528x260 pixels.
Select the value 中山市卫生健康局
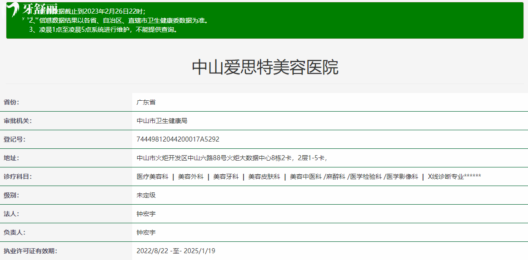click(162, 121)
